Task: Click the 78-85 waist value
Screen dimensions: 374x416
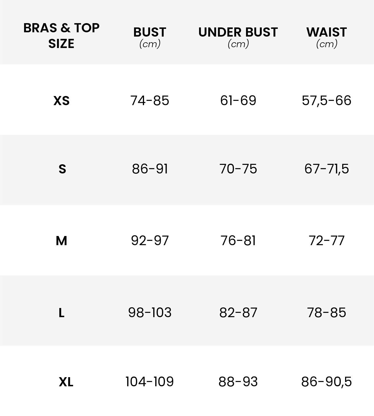Action: tap(326, 313)
